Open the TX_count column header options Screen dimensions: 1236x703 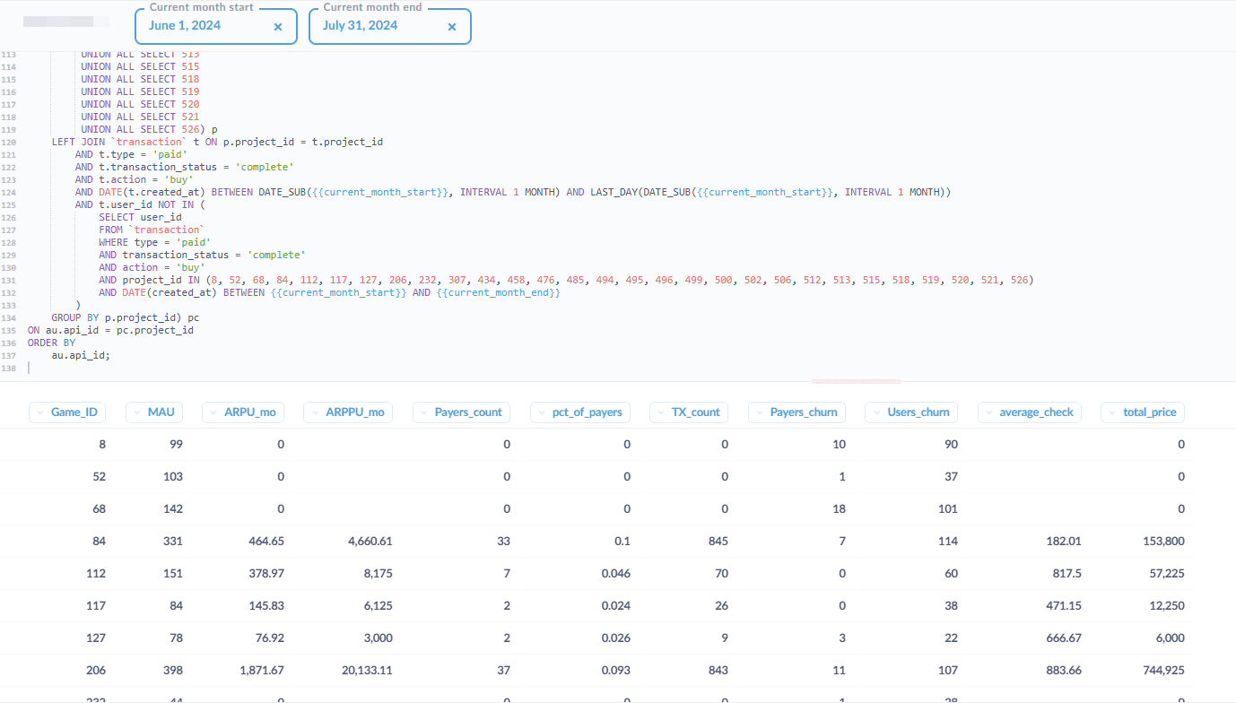pyautogui.click(x=688, y=412)
